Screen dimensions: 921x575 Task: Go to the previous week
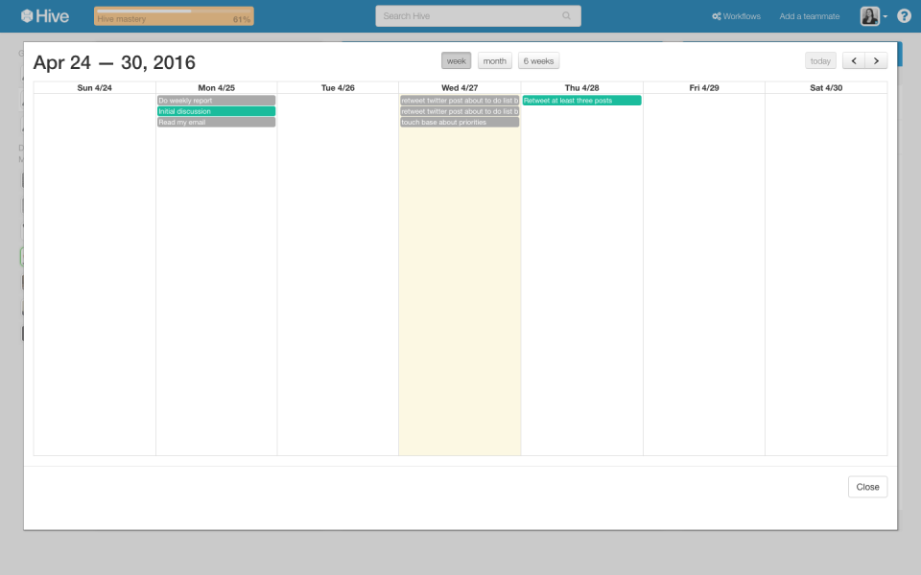[854, 60]
